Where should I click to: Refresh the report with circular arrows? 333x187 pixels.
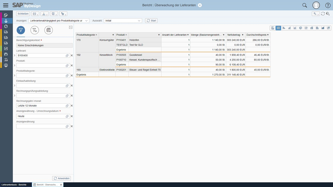tap(323, 14)
